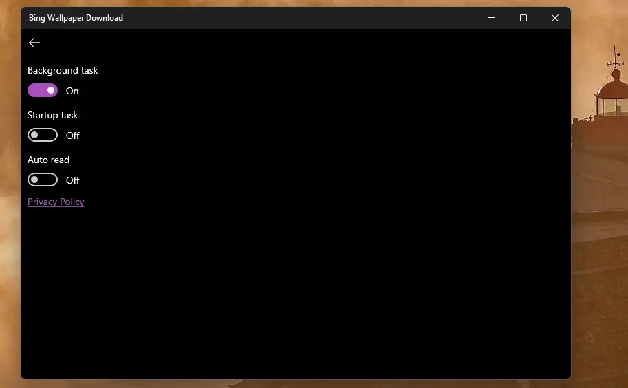Maximize the Bing Wallpaper Download window
Image resolution: width=628 pixels, height=388 pixels.
tap(523, 18)
